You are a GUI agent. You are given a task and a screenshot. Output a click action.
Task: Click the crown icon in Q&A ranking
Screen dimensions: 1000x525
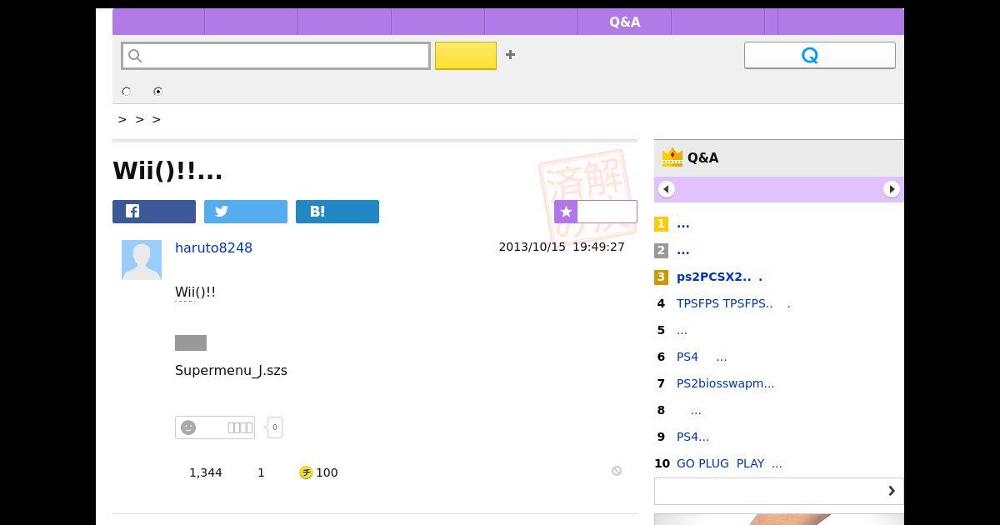point(672,157)
